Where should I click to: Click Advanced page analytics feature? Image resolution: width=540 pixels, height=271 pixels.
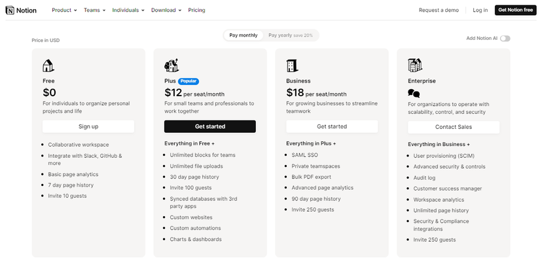tap(322, 188)
